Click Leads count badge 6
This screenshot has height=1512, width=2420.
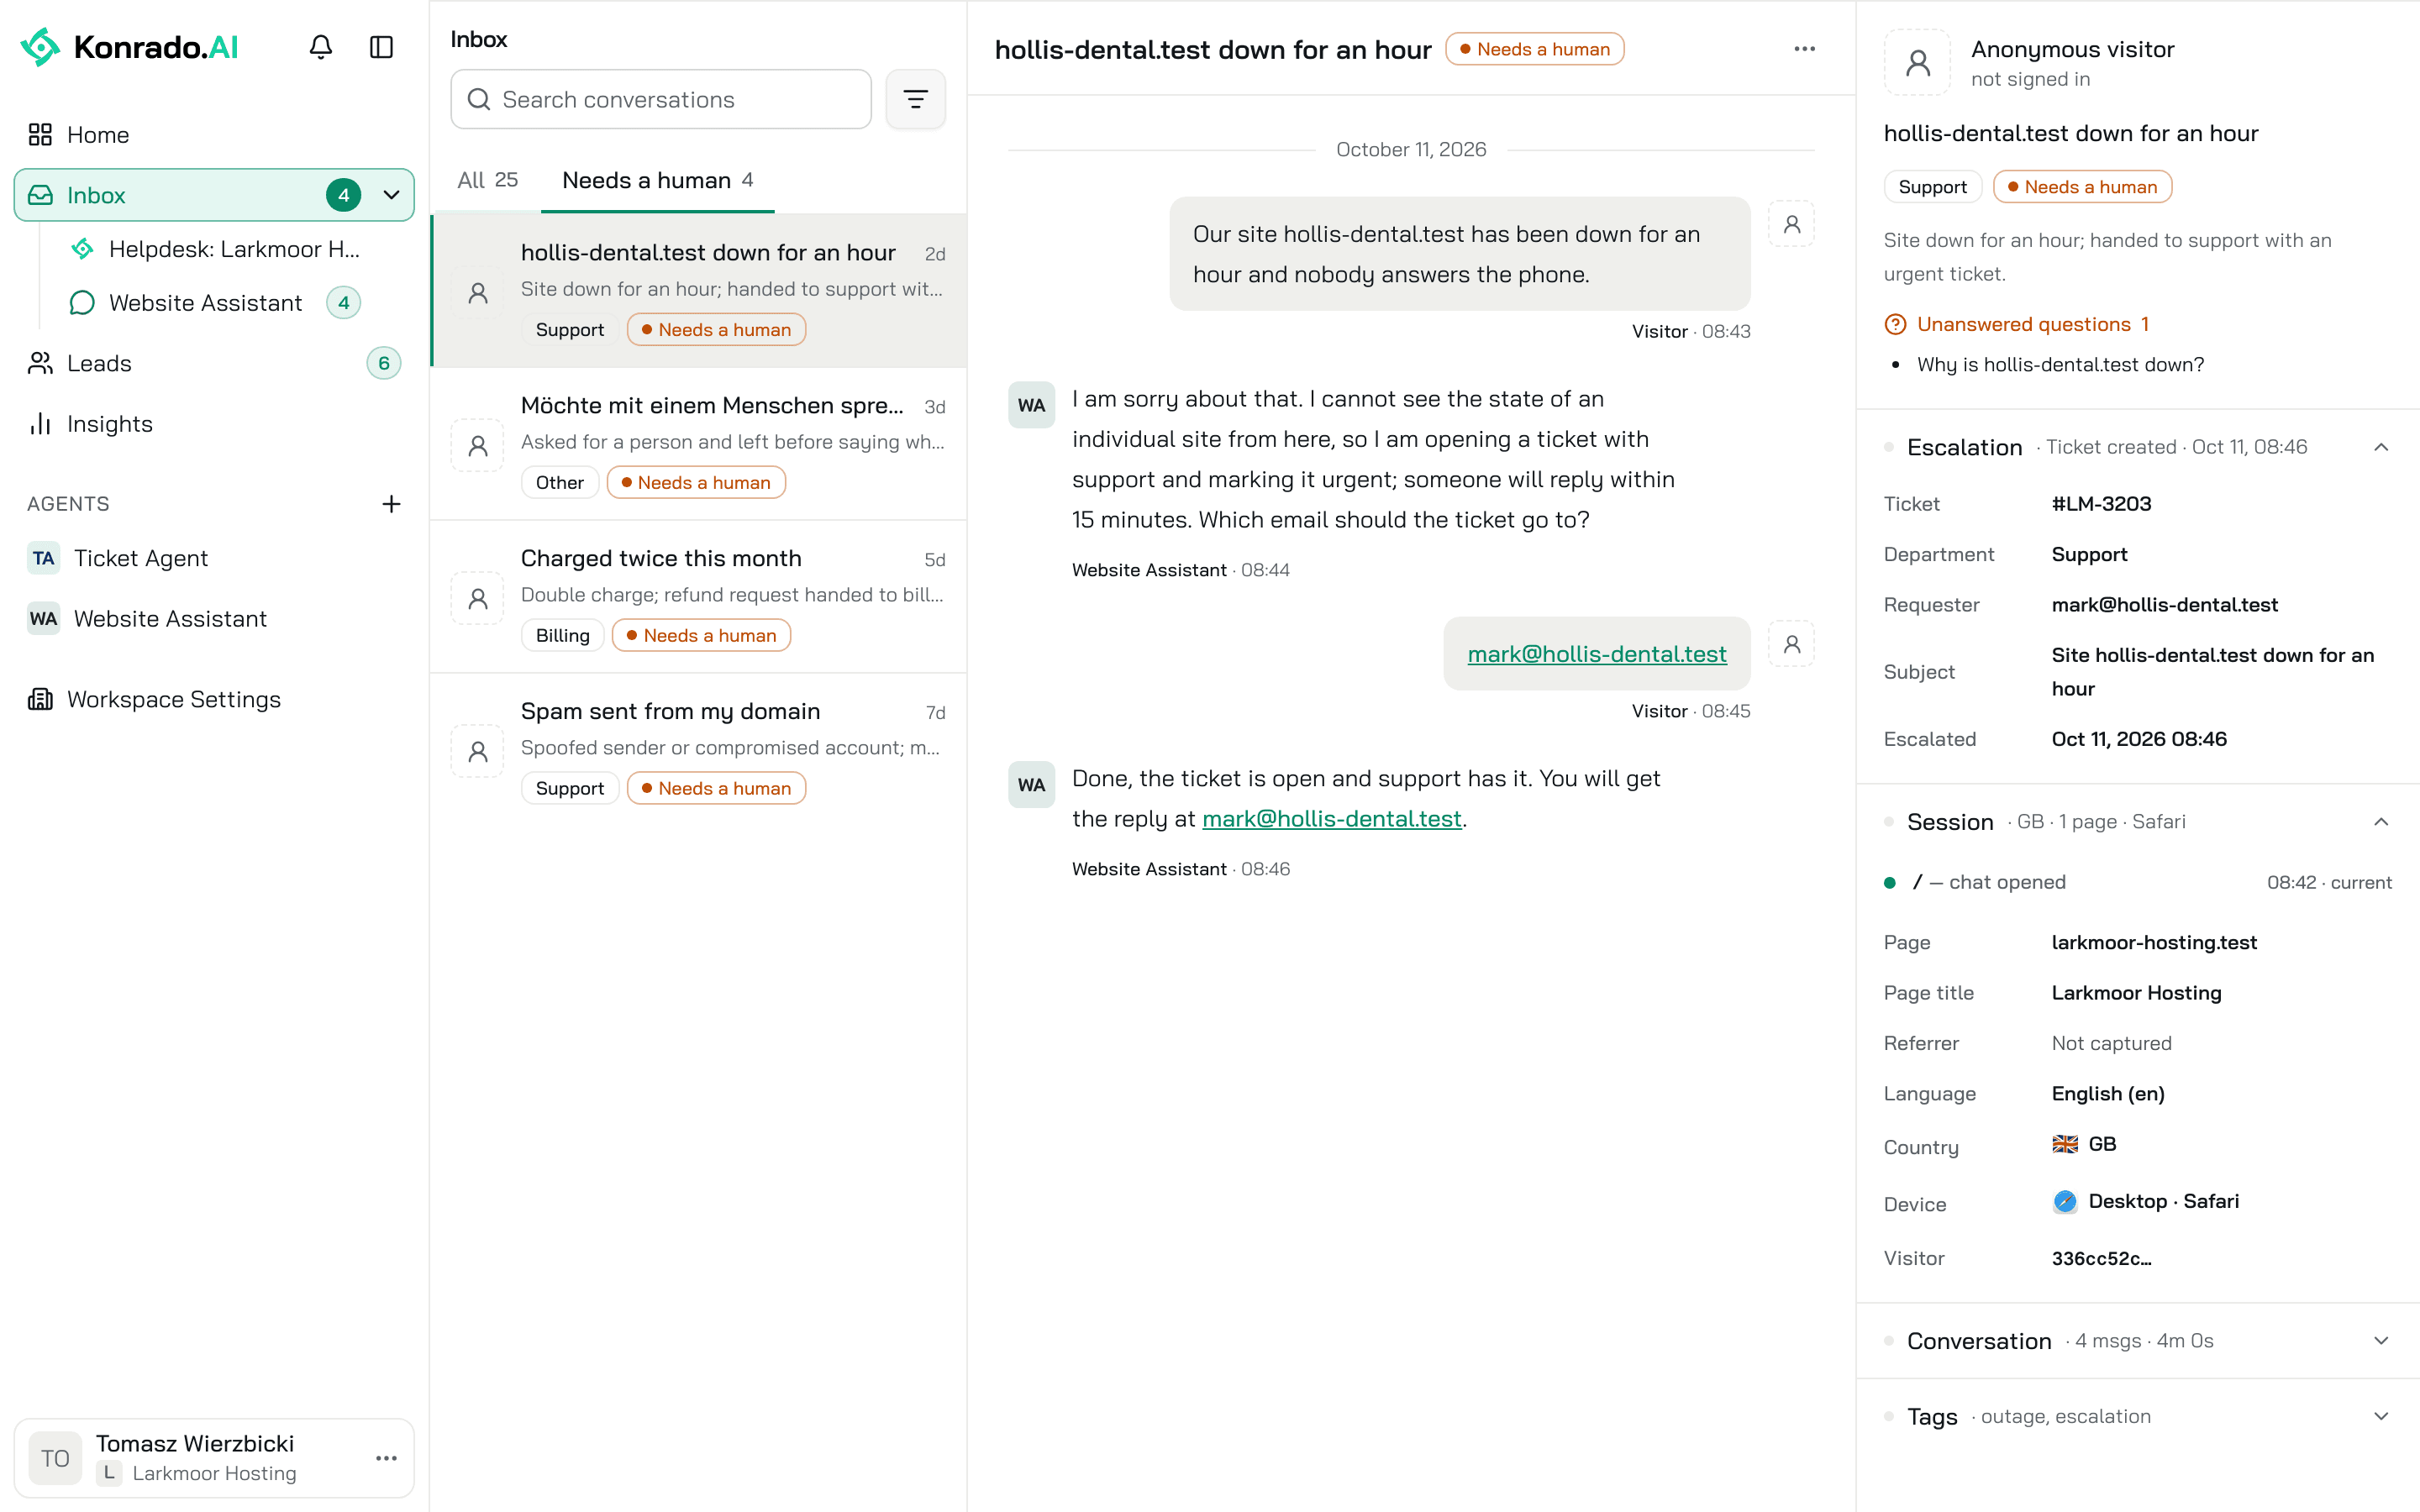(383, 363)
